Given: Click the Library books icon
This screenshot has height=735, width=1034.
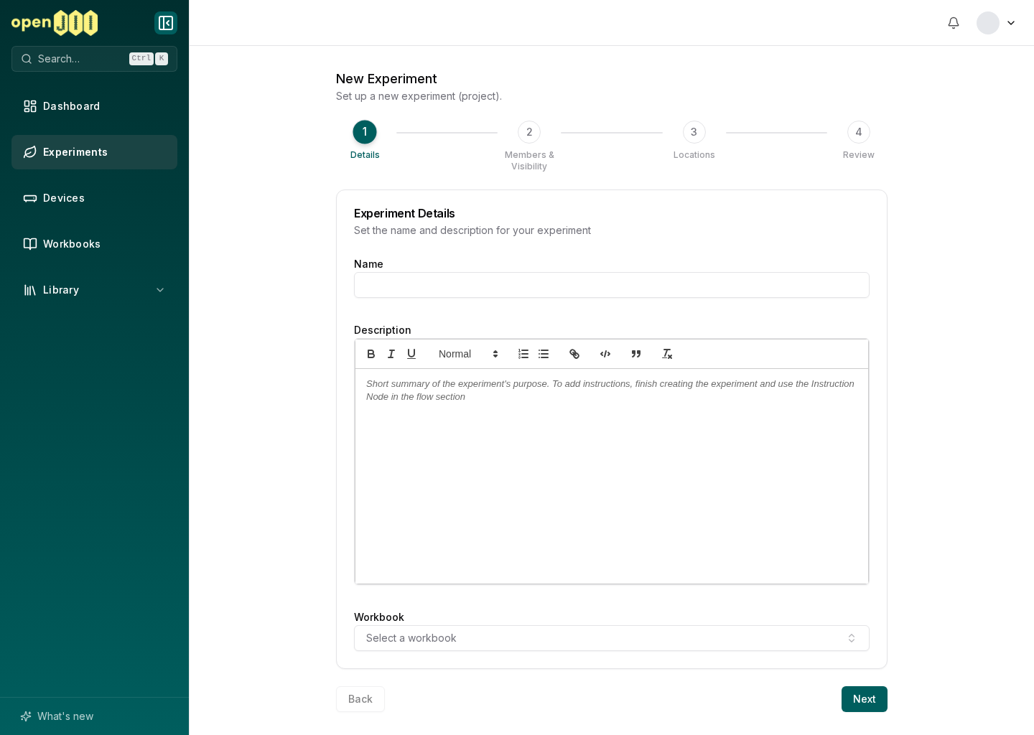Looking at the screenshot, I should (x=30, y=290).
